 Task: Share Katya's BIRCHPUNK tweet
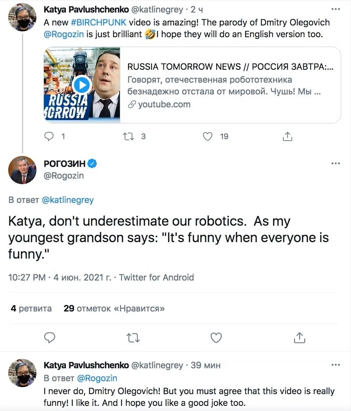coord(288,136)
